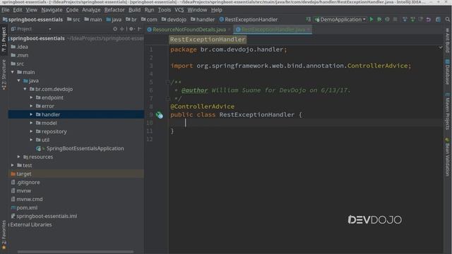Image resolution: width=452 pixels, height=254 pixels.
Task: Click the Revert undo arrow icon
Action: click(x=429, y=19)
